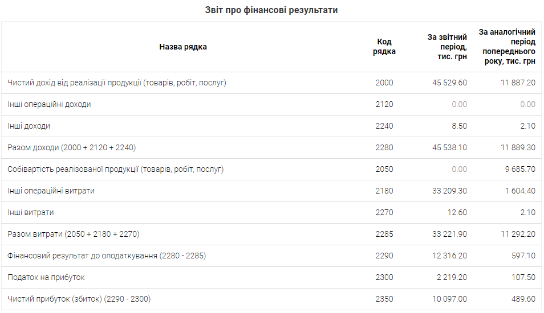Image resolution: width=544 pixels, height=313 pixels.
Task: Select the 'Код рядка' column header
Action: coord(384,47)
